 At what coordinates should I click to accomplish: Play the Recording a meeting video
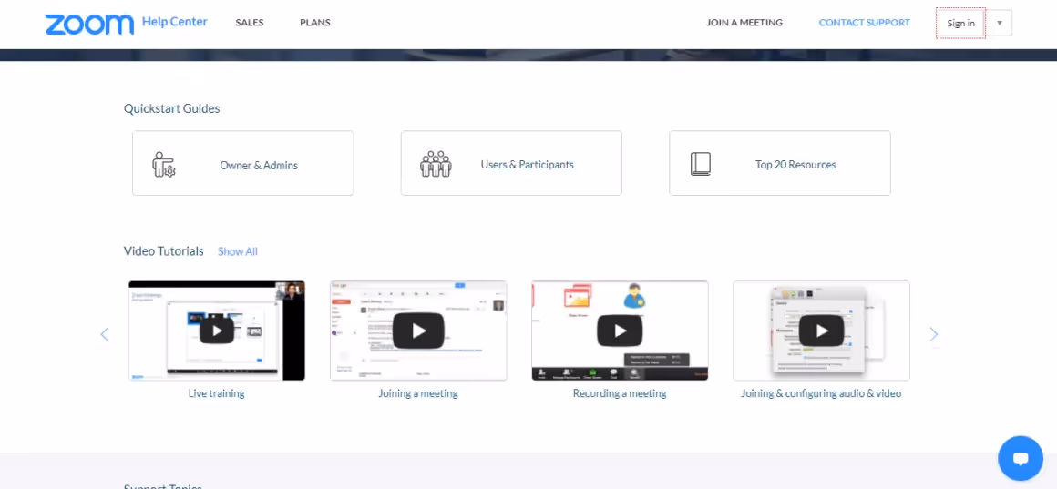[x=620, y=331]
